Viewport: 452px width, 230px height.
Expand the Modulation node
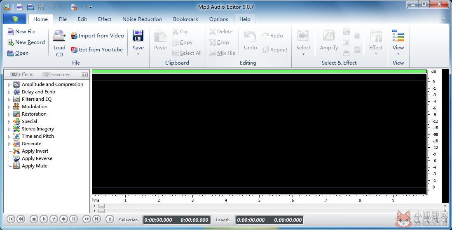(x=9, y=107)
